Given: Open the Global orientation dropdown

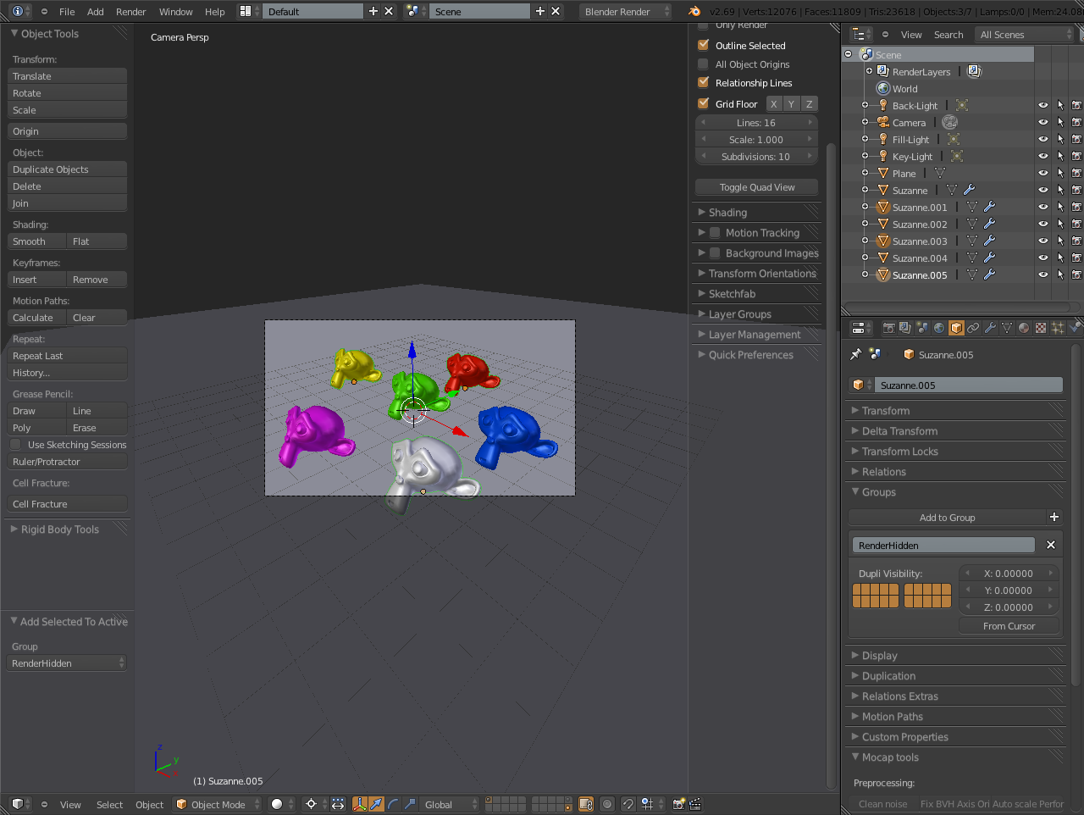Looking at the screenshot, I should pos(449,804).
